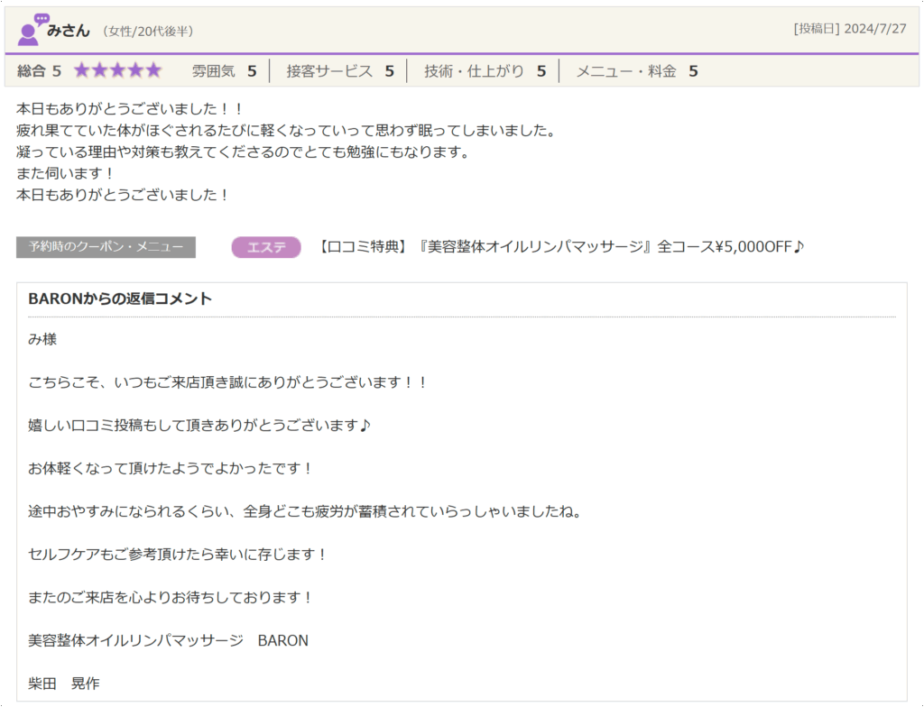Click the 接客サービス 5 rating
This screenshot has width=924, height=707.
tap(340, 71)
